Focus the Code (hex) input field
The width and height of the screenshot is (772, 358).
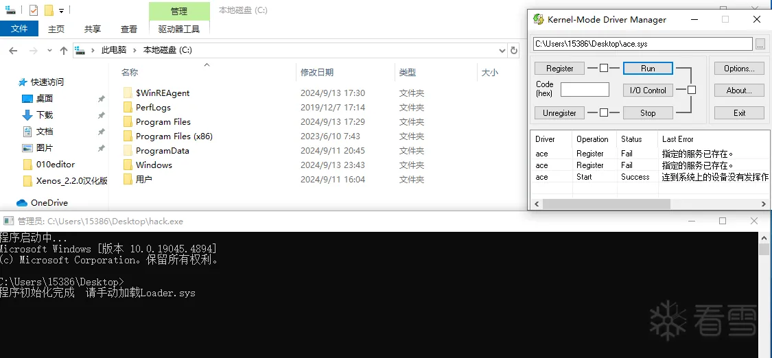tap(585, 89)
